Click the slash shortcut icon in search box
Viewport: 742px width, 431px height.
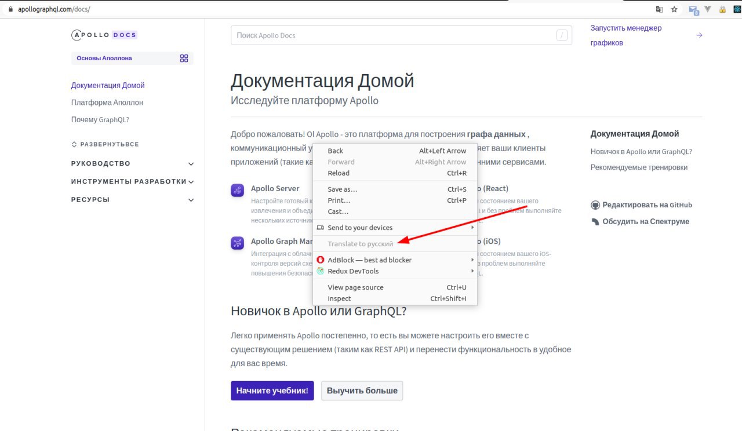click(562, 35)
